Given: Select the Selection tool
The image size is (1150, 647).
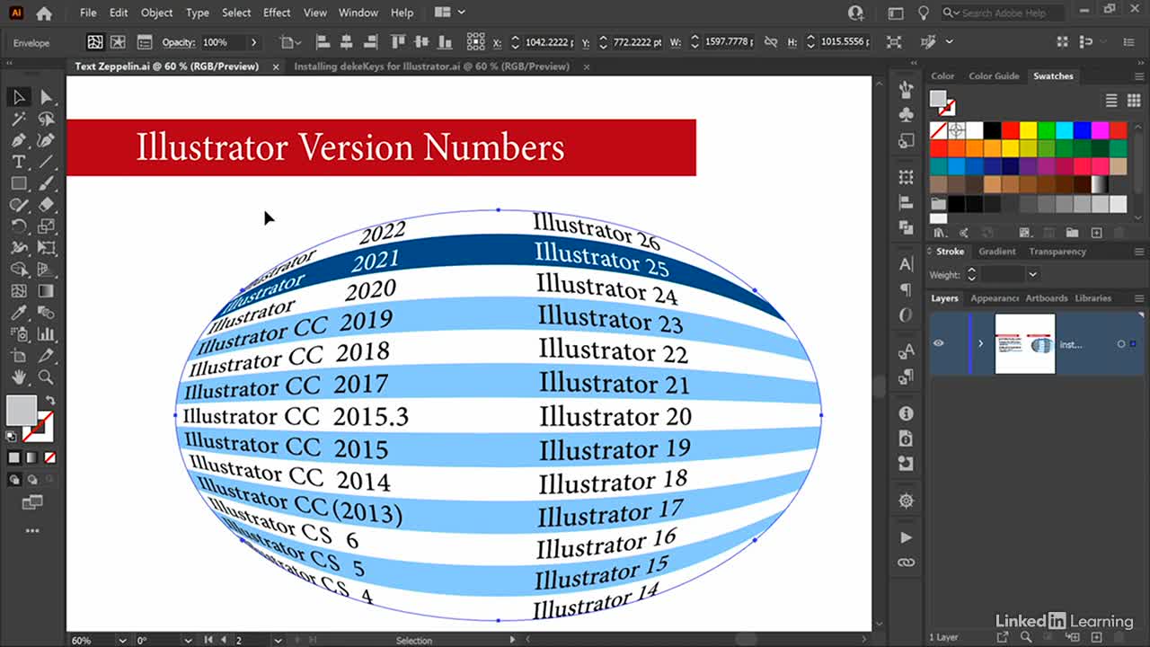Looking at the screenshot, I should point(19,97).
